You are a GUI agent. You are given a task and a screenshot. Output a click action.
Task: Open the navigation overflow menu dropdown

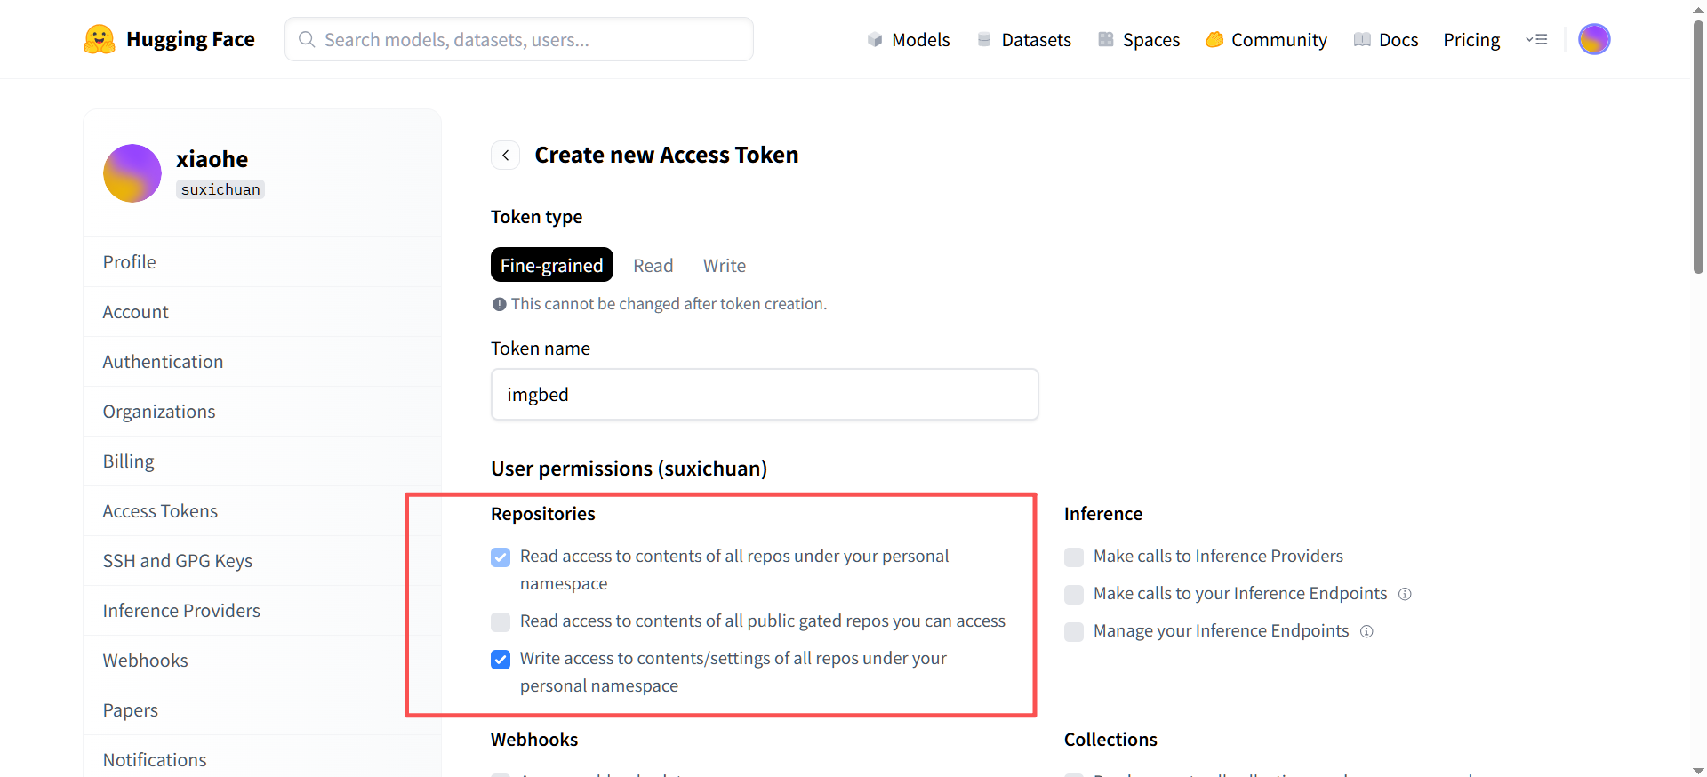tap(1536, 39)
